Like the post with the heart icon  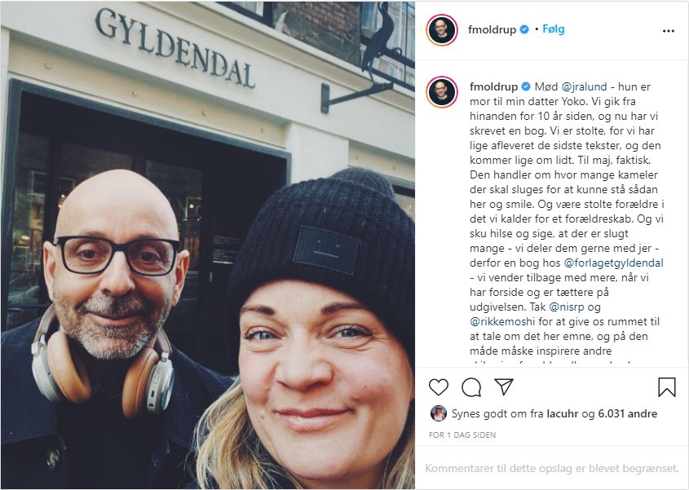click(x=438, y=387)
